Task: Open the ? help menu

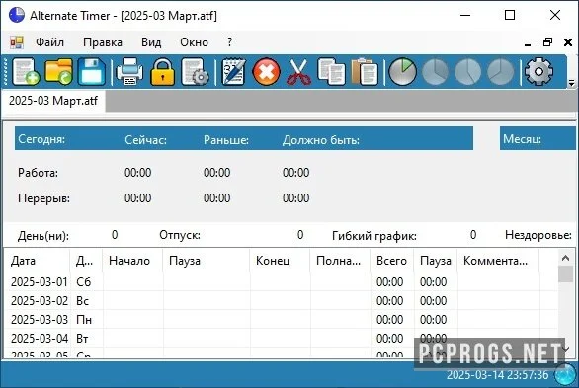Action: coord(229,42)
